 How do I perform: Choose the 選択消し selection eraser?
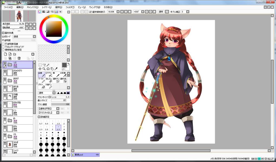pos(63,80)
